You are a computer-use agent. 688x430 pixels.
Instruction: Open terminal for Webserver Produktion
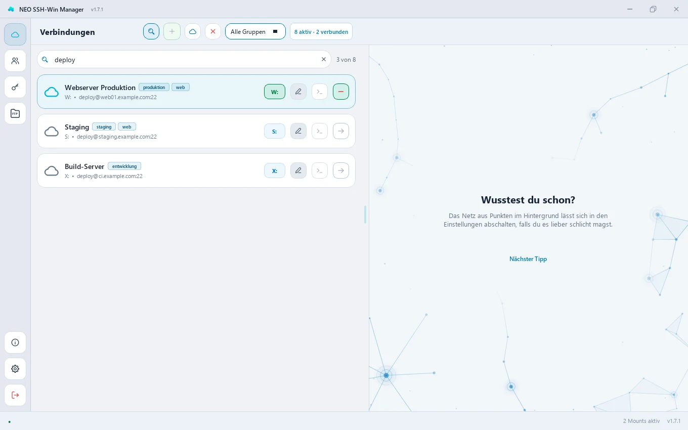point(320,92)
